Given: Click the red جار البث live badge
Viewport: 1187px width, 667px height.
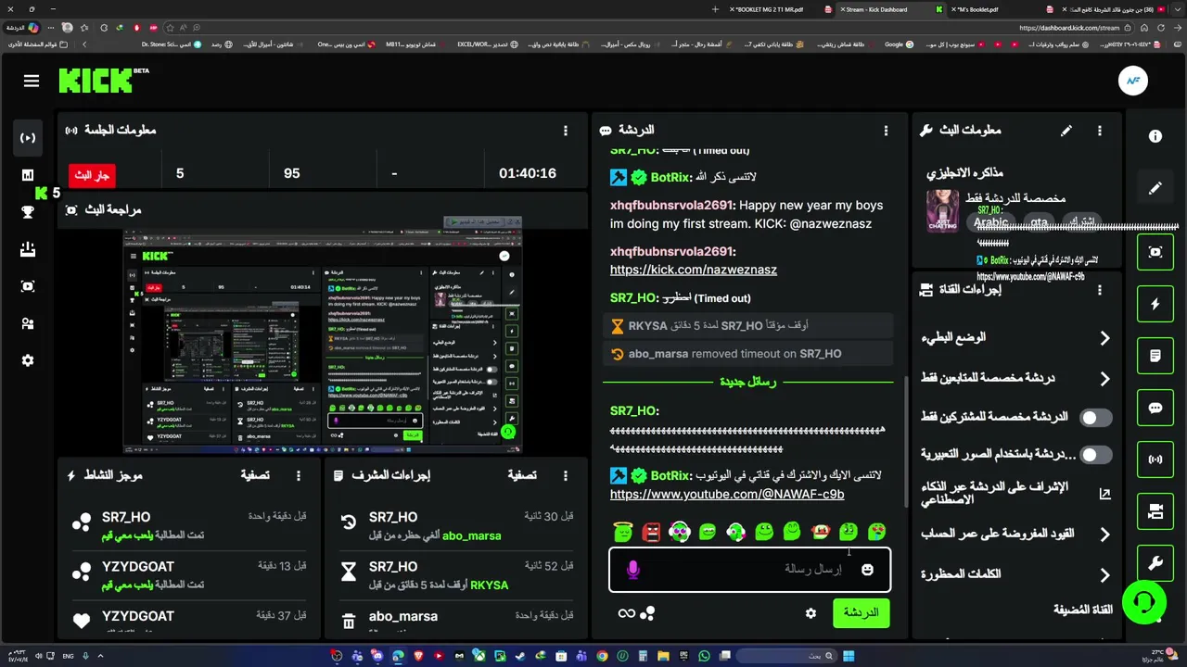Looking at the screenshot, I should [92, 174].
